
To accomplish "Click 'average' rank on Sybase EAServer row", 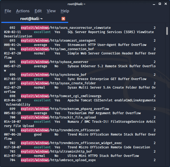I will coord(40,66).
